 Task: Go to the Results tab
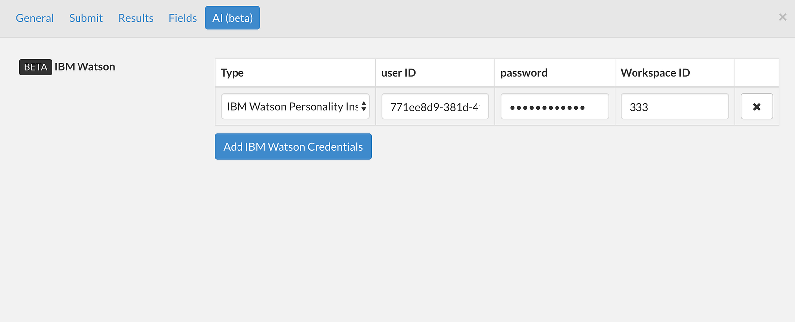(136, 18)
